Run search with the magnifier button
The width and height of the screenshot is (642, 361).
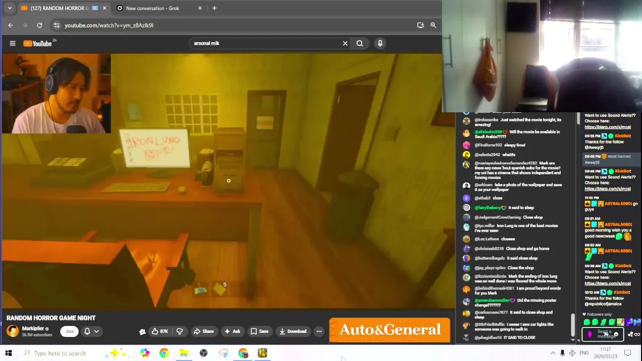coord(360,44)
